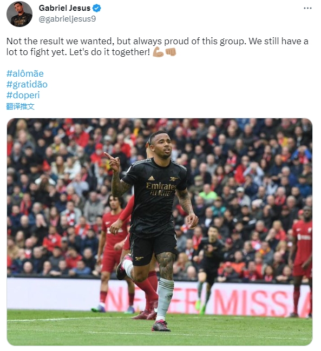Open the three-dot more options menu
The height and width of the screenshot is (351, 321).
tap(307, 8)
